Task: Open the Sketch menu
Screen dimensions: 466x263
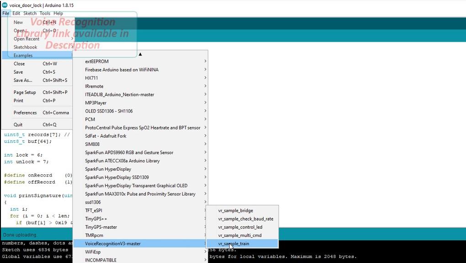Action: click(30, 13)
